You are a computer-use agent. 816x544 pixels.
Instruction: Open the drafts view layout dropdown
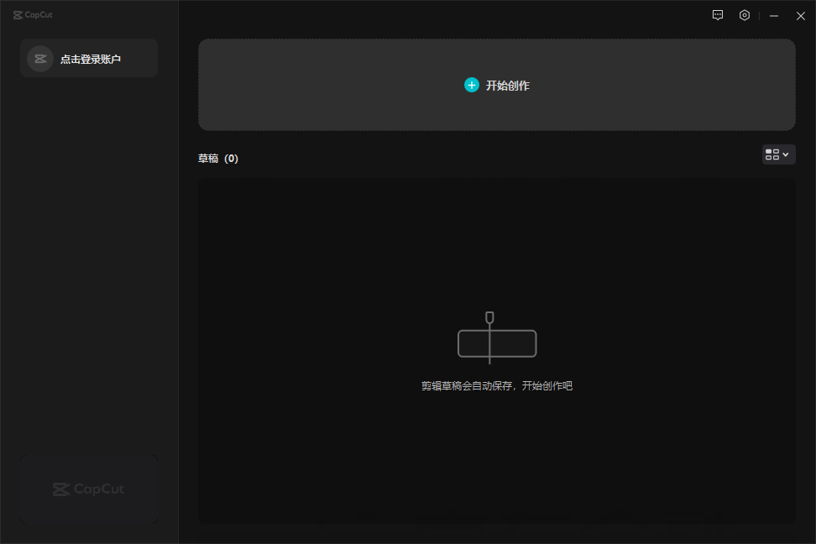click(778, 154)
